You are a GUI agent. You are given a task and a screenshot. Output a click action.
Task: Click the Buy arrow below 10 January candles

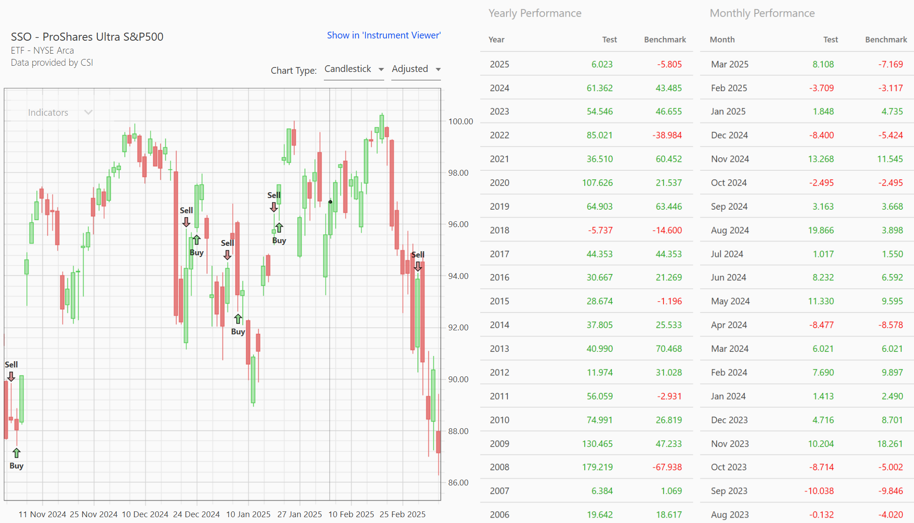[238, 319]
